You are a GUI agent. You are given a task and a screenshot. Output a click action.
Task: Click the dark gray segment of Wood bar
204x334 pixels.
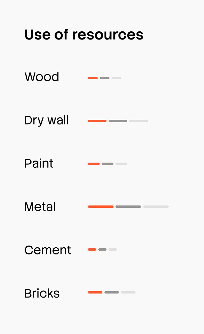104,78
